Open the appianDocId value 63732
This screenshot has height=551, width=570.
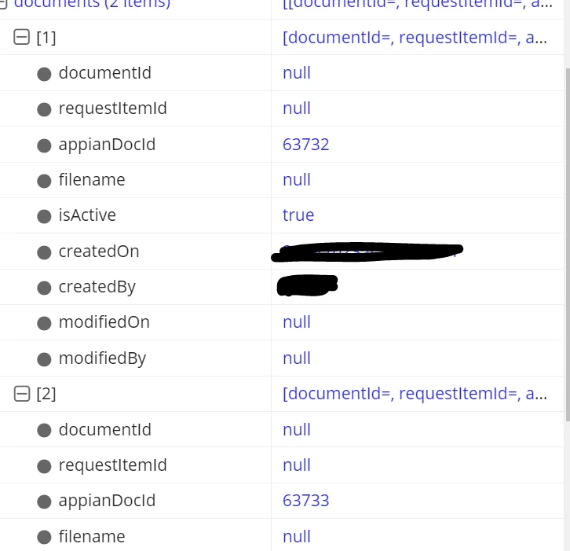(305, 145)
